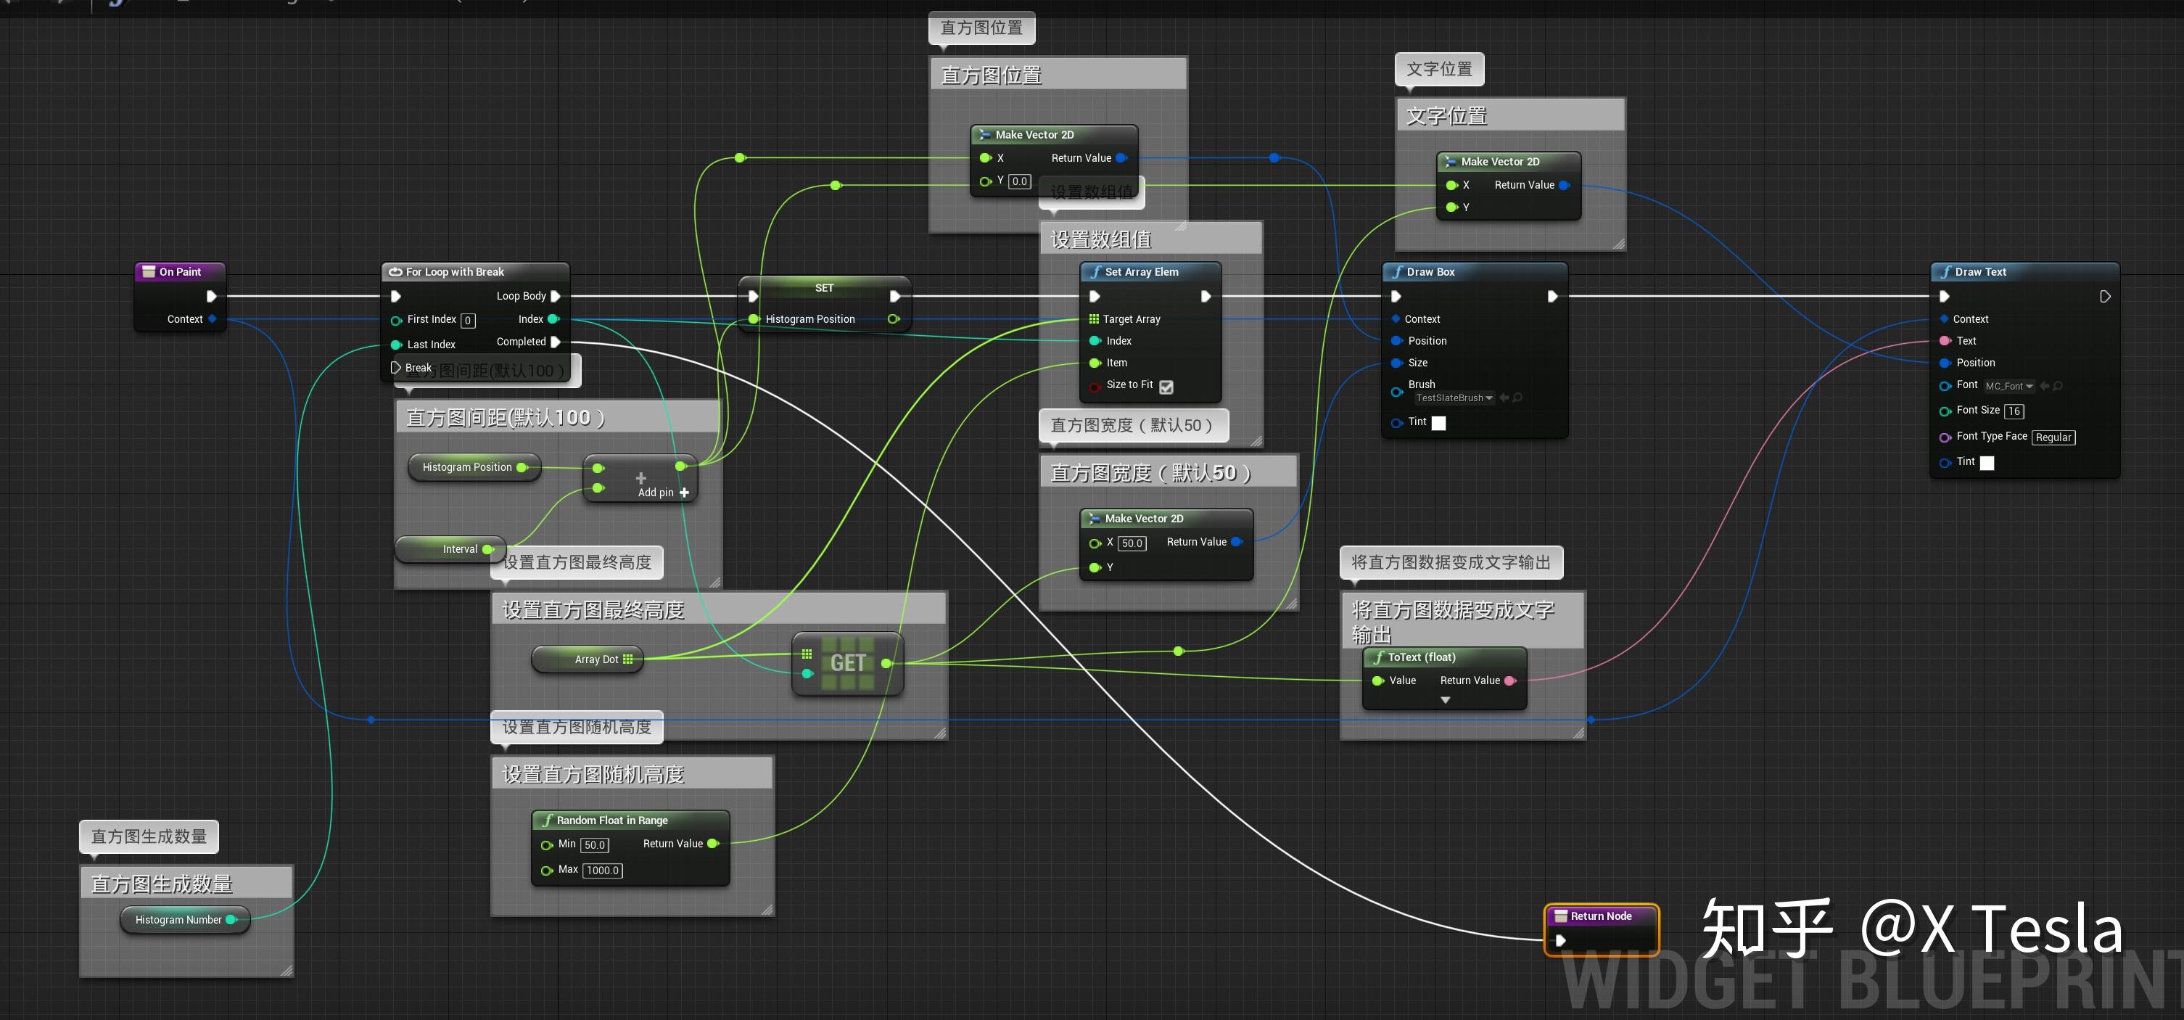This screenshot has width=2184, height=1020.
Task: Open the Tint color swatch on Draw Box
Action: 1439,422
